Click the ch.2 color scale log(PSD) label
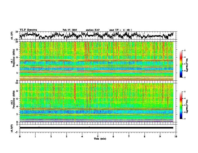 [187, 106]
